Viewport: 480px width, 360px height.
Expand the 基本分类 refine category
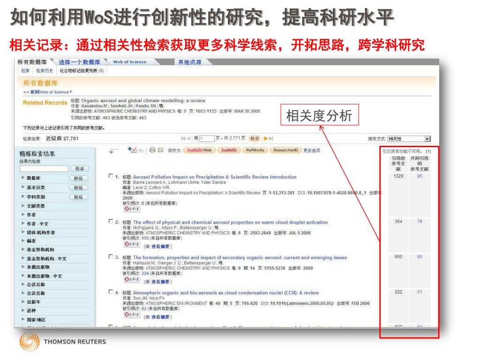(23, 187)
